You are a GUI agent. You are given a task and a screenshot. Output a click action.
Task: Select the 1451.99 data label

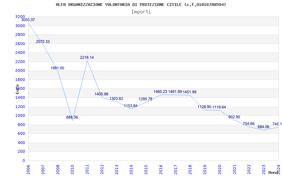tap(190, 92)
